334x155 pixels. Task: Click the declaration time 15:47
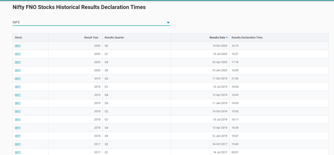235,136
